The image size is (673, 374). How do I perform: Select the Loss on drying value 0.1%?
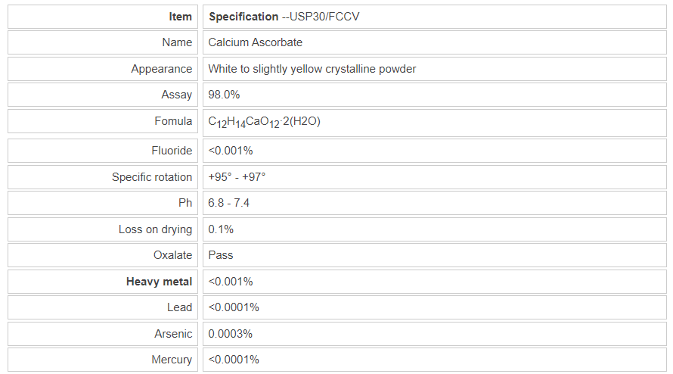pos(221,229)
